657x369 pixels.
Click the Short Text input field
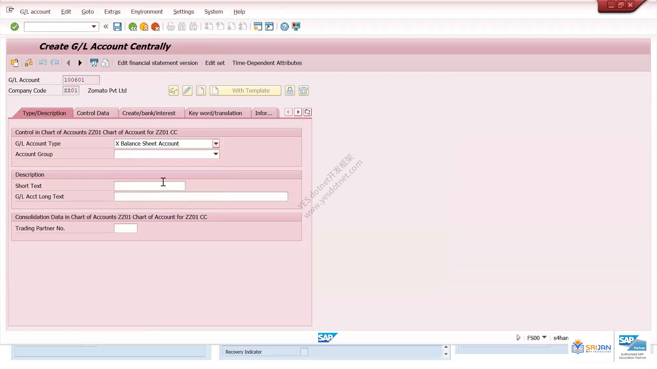point(150,186)
